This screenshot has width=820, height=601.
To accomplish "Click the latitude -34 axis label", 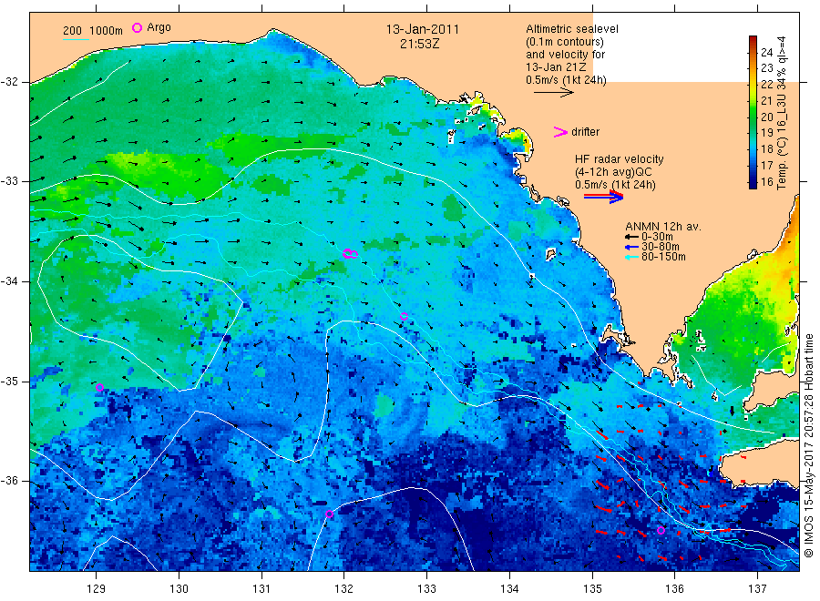I will (9, 281).
